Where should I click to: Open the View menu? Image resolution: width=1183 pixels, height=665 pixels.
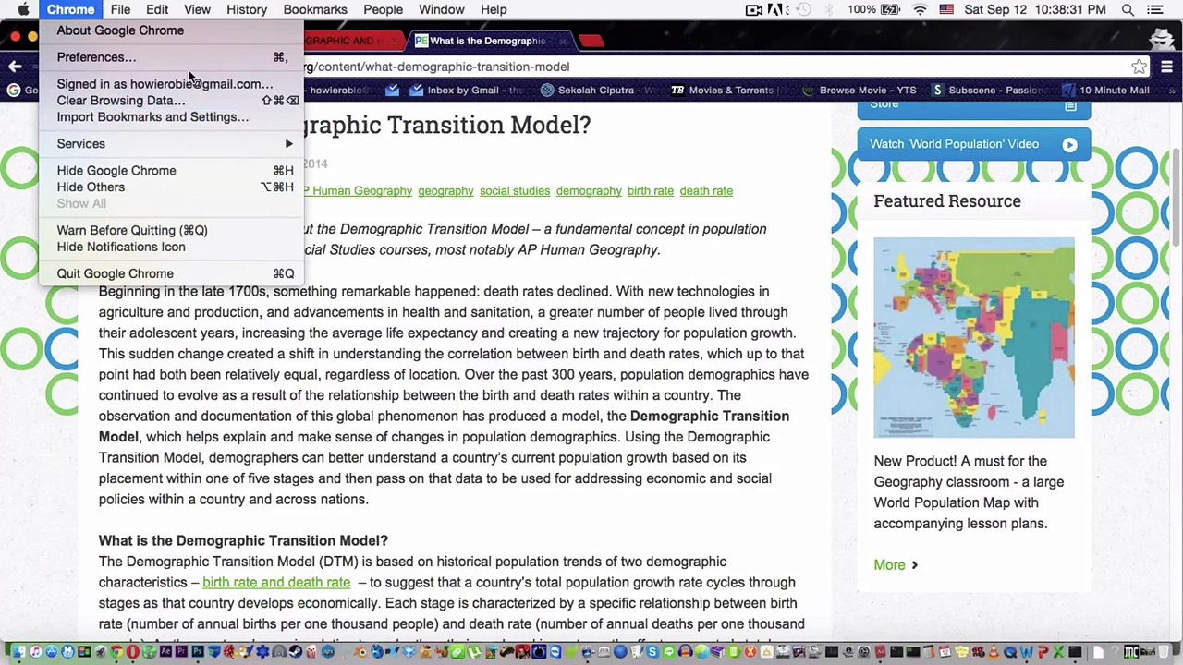pos(197,9)
